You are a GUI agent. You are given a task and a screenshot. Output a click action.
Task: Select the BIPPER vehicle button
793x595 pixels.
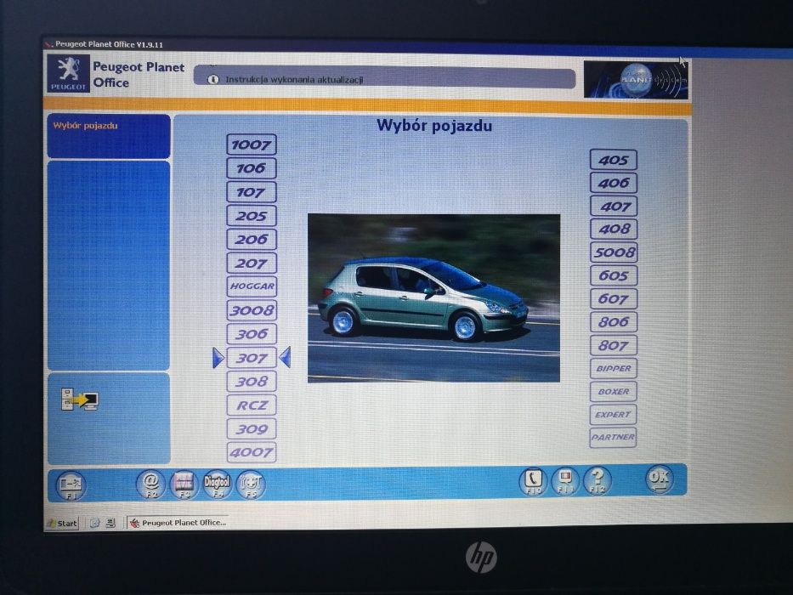(614, 368)
